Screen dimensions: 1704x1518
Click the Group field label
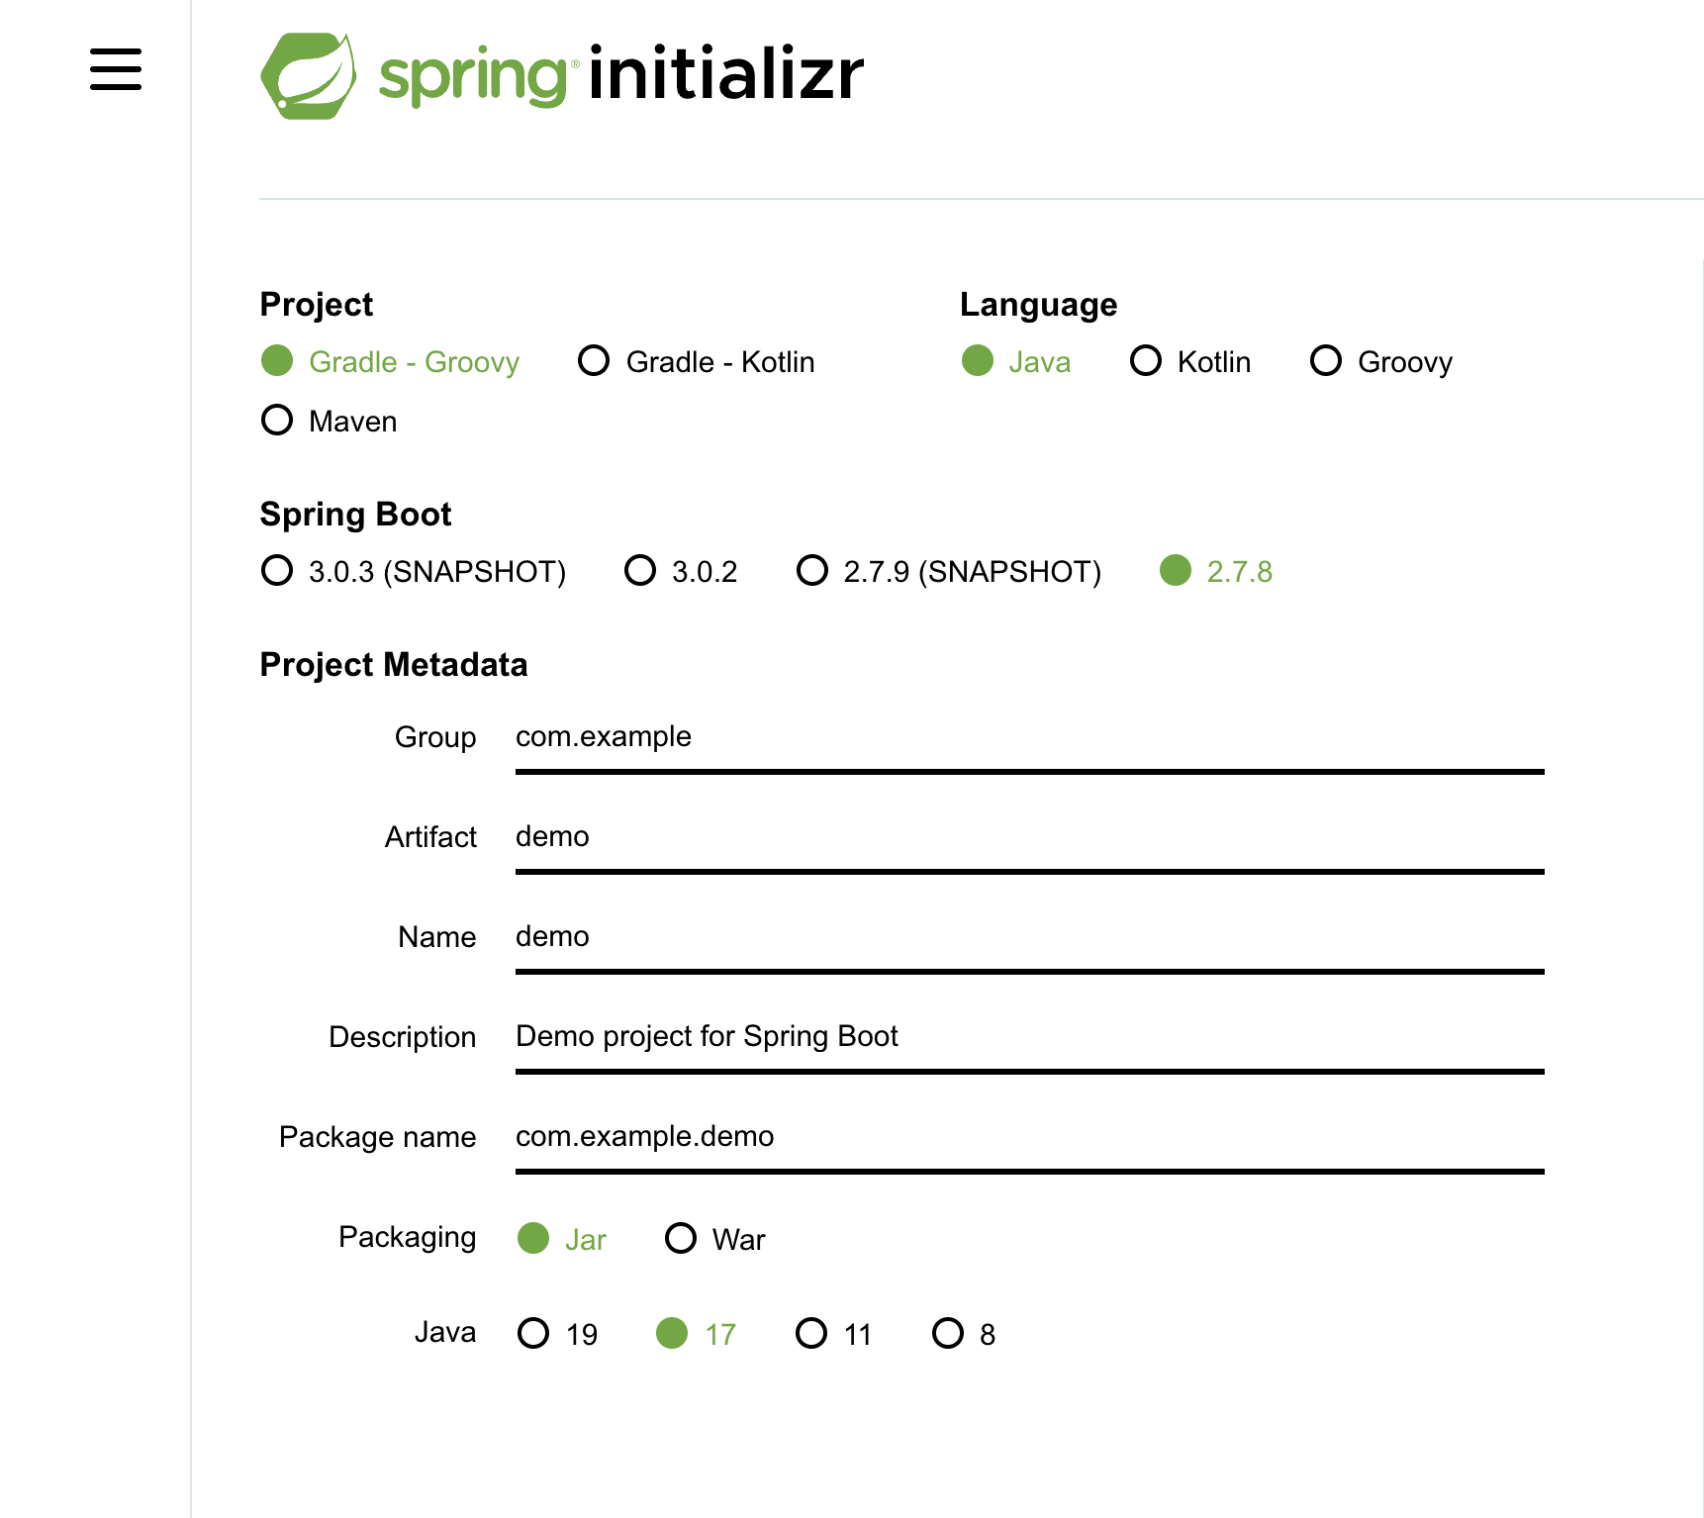(x=435, y=737)
